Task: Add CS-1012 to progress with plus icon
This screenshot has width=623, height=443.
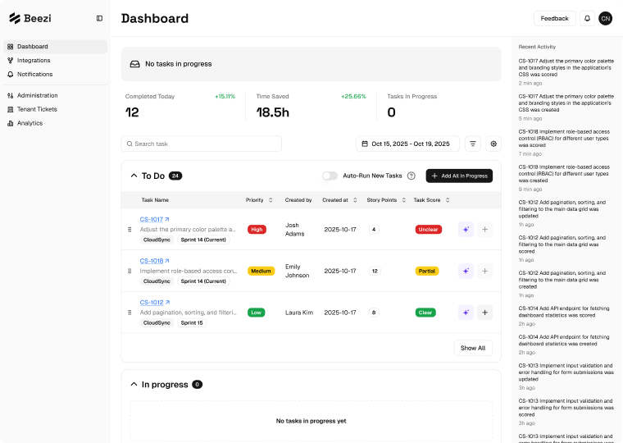Action: (x=484, y=313)
